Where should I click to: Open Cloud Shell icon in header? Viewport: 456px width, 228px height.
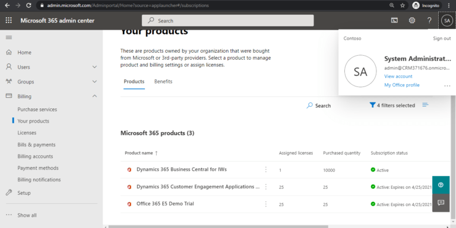(x=394, y=20)
